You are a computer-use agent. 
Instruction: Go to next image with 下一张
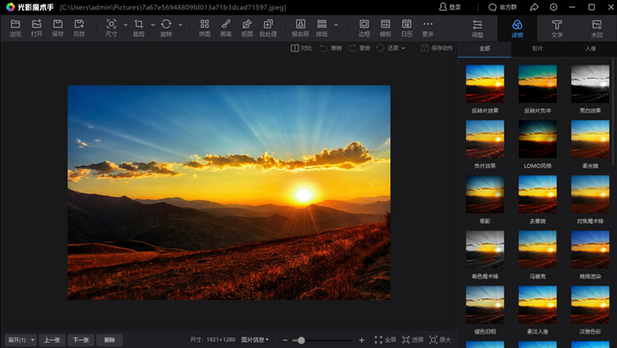[x=81, y=340]
